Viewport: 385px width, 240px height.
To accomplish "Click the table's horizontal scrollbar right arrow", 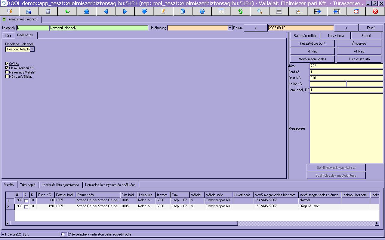I will coord(377,223).
